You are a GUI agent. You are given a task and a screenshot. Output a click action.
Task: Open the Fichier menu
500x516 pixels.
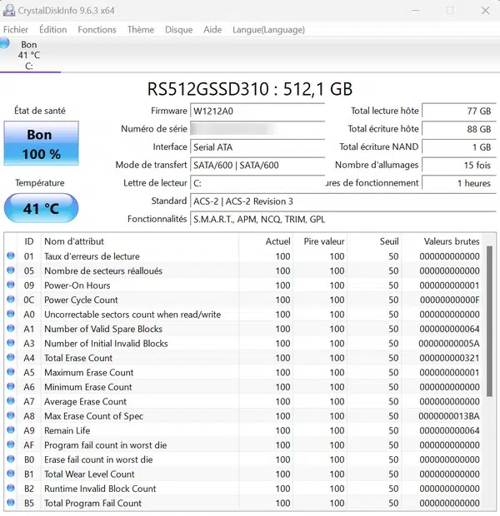coord(16,29)
